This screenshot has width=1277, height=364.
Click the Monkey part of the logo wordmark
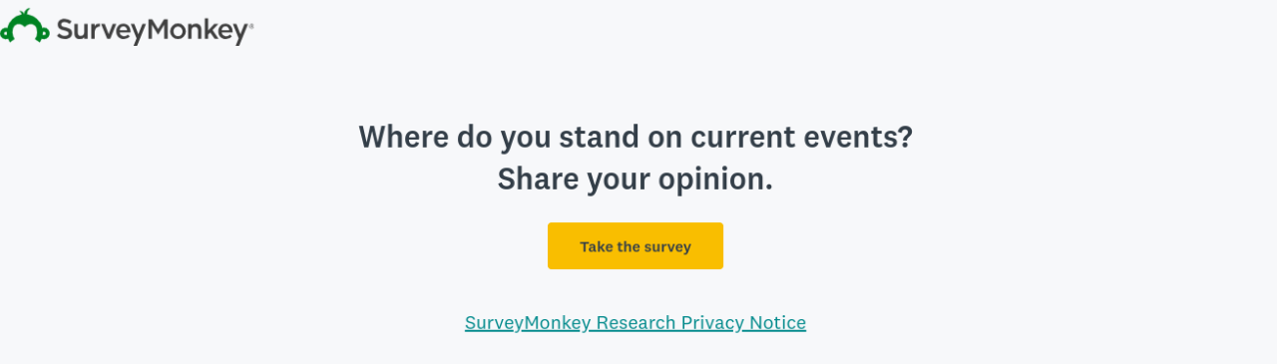[x=197, y=31]
